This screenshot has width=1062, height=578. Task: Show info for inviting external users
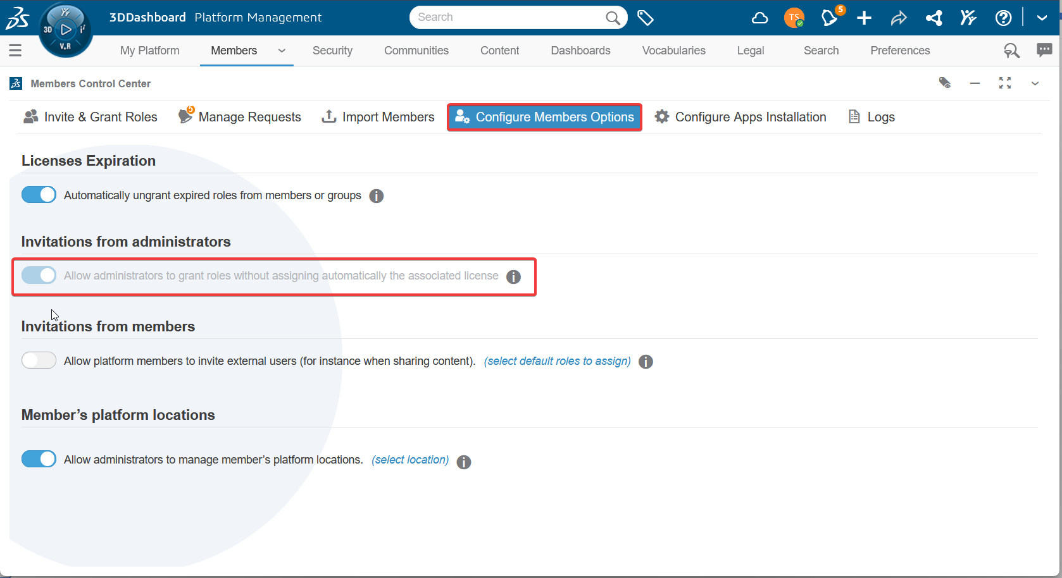646,362
